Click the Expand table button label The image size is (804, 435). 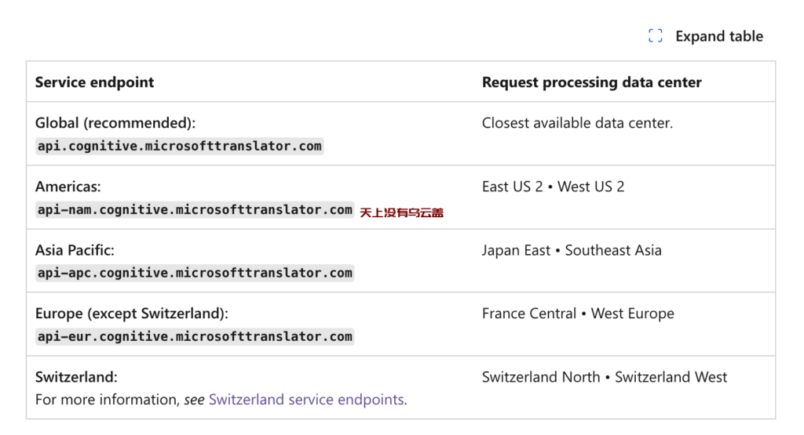click(719, 36)
